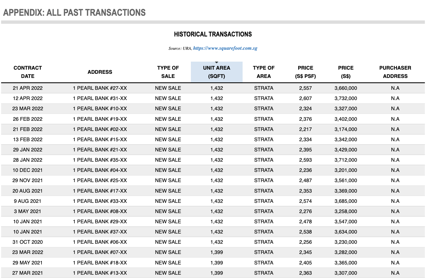426x278 pixels.
Task: Click address 1 PEARL BANK #31-XX
Action: (x=100, y=98)
